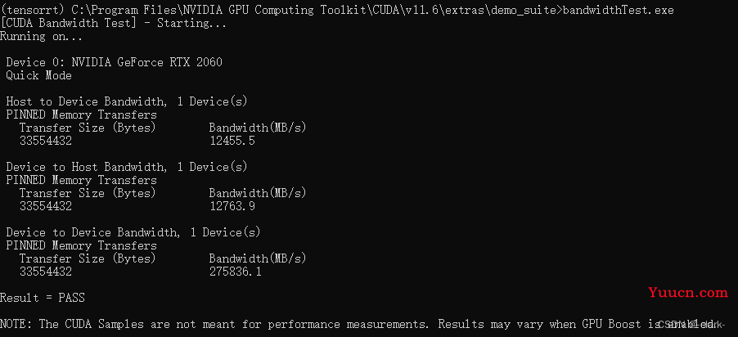
Task: Click the 33554432 value under Device to Host
Action: click(46, 206)
